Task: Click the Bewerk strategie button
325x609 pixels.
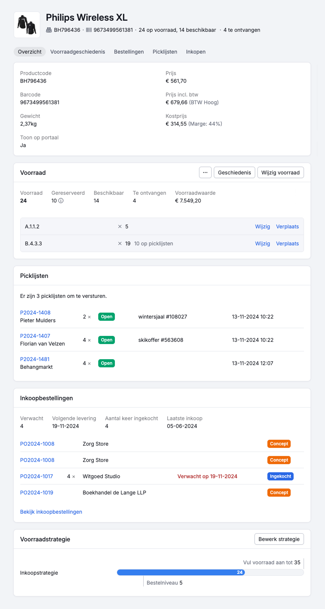Action: click(x=279, y=539)
